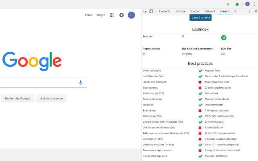The image size is (258, 161).
Task: Select '1 image(s) resized in browser found'
Action: (222, 150)
